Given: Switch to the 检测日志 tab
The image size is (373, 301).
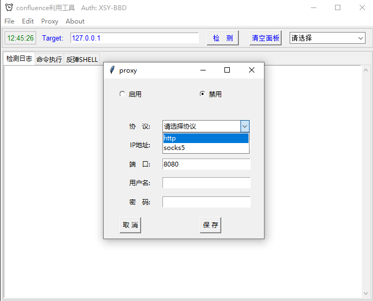Looking at the screenshot, I should click(19, 59).
